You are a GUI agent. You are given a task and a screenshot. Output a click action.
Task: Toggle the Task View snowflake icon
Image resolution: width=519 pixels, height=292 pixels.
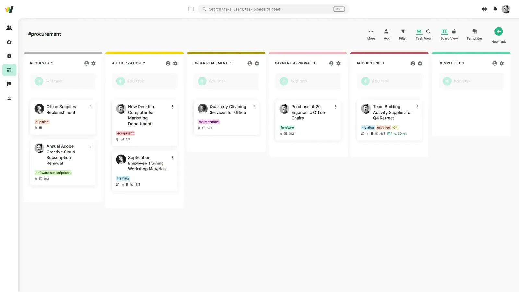tap(419, 31)
